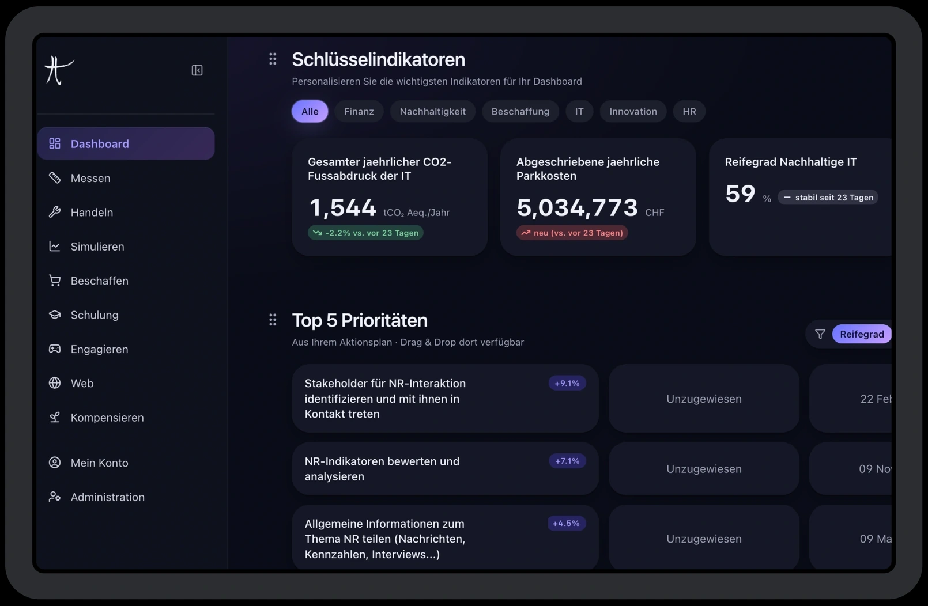
Task: Click the +9.1% badge
Action: tap(567, 383)
